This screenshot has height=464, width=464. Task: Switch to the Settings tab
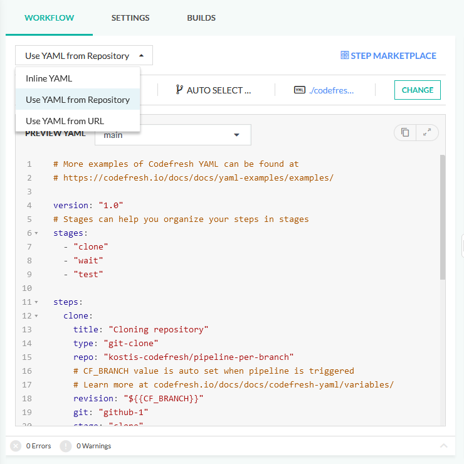[130, 18]
